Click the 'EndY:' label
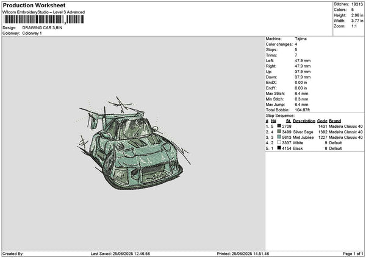The image size is (366, 258). click(271, 88)
